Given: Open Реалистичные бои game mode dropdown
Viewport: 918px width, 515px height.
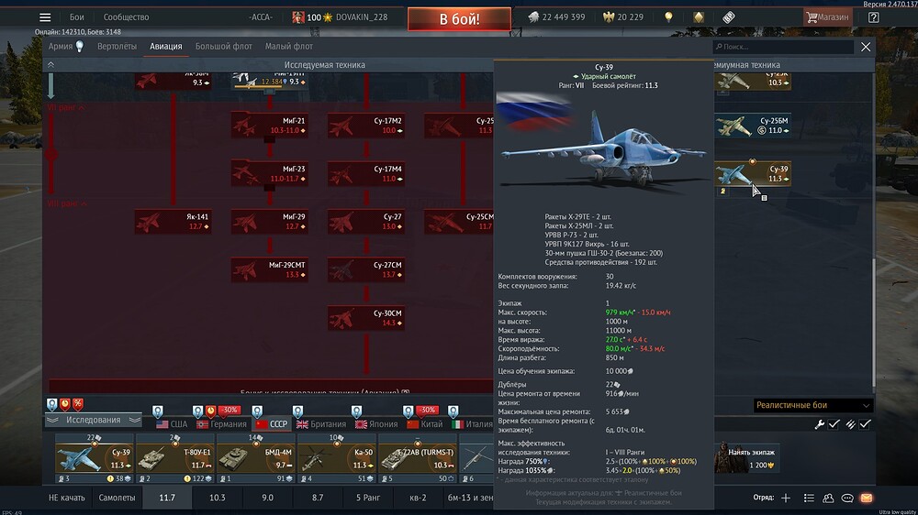Looking at the screenshot, I should (812, 405).
